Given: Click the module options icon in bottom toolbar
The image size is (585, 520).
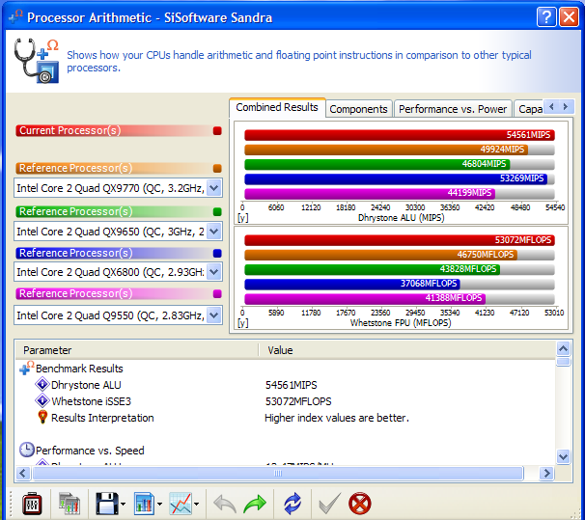Looking at the screenshot, I should click(x=32, y=504).
